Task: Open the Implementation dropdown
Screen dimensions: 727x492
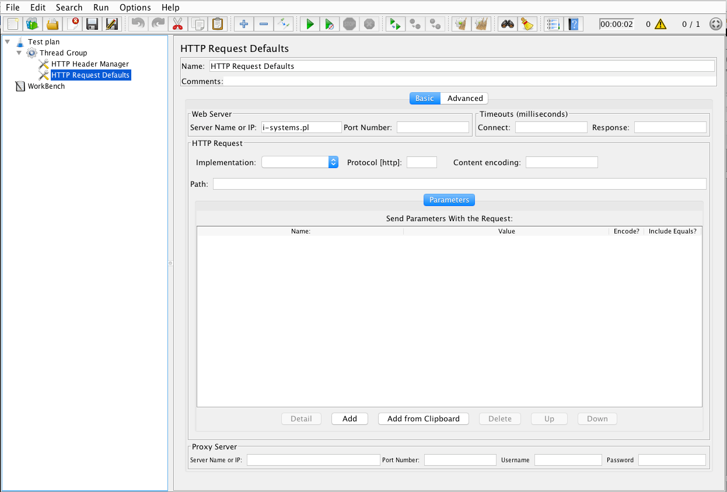Action: tap(300, 162)
